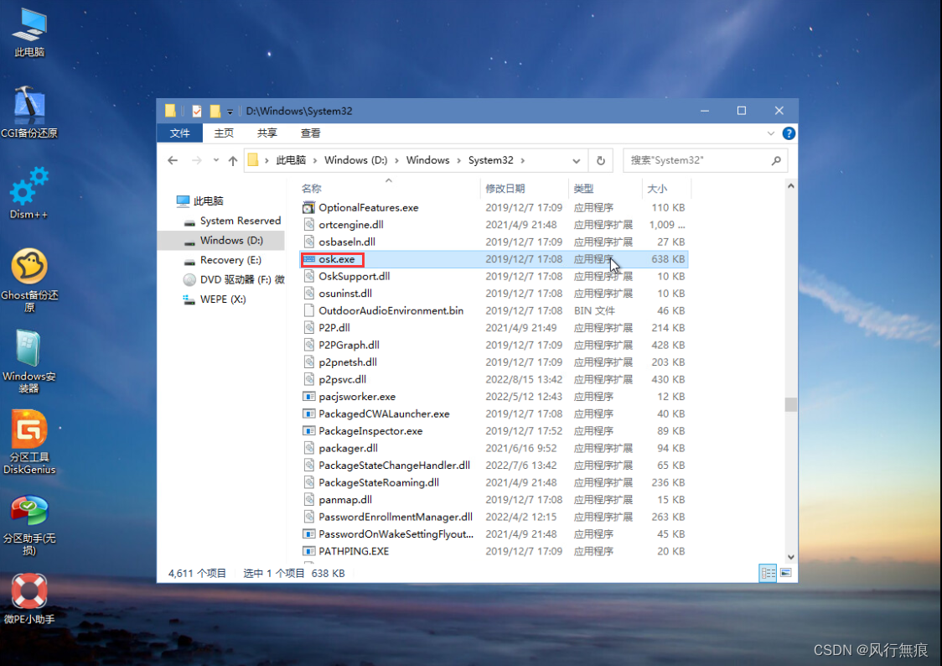Viewport: 942px width, 666px height.
Task: Open the 文件 menu tab
Action: coord(179,133)
